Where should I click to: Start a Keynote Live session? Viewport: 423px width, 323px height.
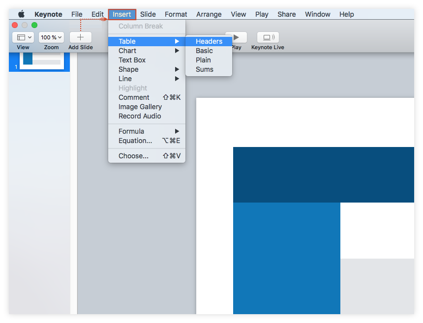tap(267, 37)
